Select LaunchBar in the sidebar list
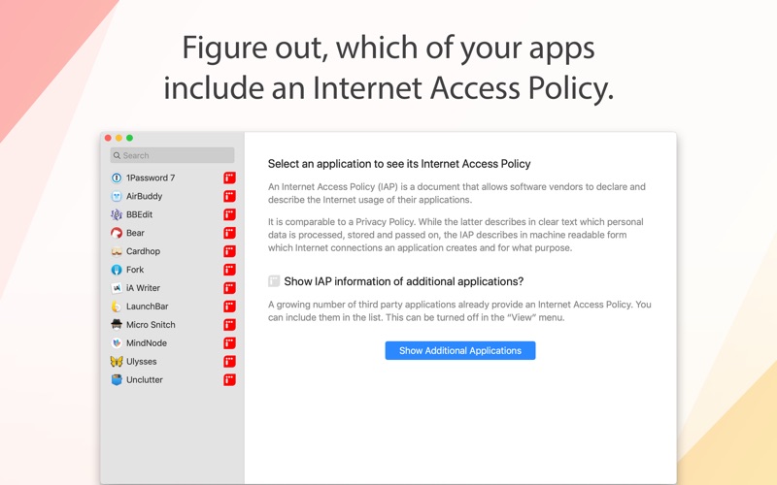The height and width of the screenshot is (485, 777). pos(173,307)
